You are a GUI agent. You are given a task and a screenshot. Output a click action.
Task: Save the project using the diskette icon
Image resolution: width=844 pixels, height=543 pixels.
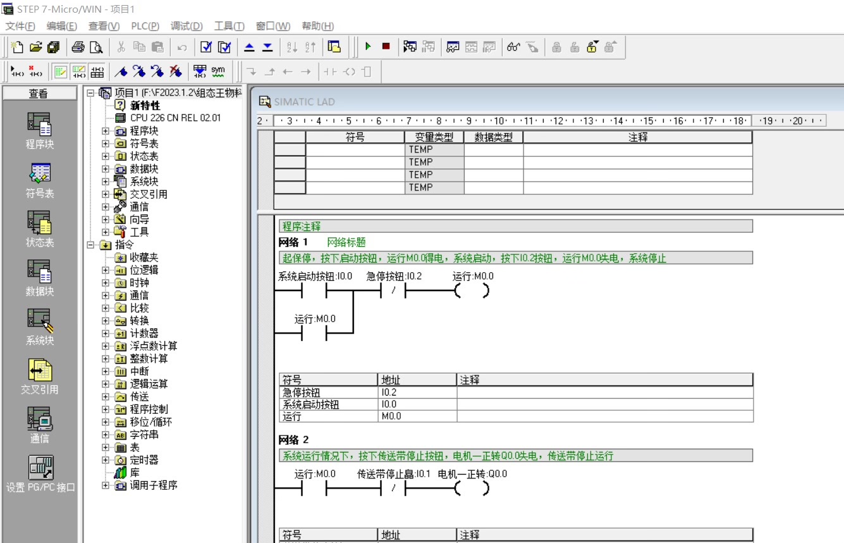click(x=53, y=47)
